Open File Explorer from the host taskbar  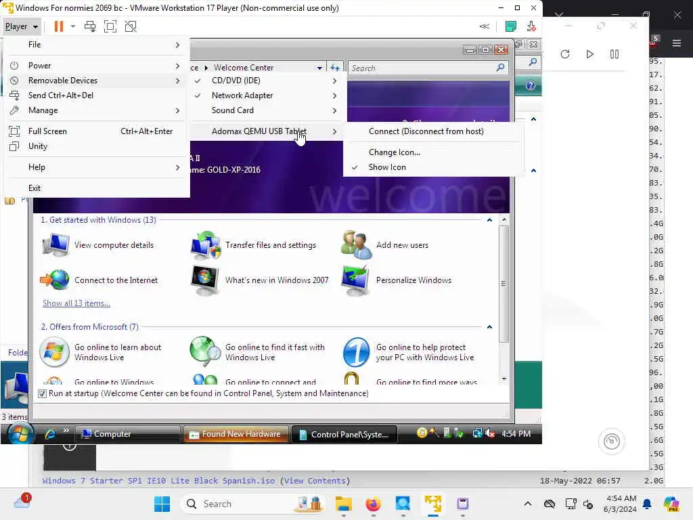coord(343,504)
